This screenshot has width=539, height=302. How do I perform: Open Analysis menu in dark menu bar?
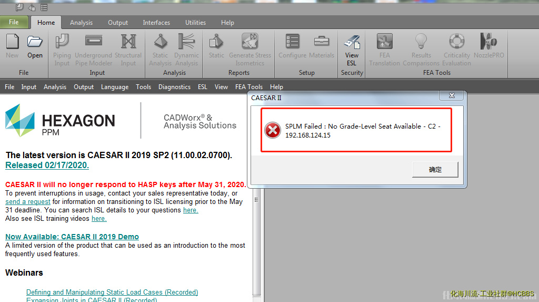[55, 87]
